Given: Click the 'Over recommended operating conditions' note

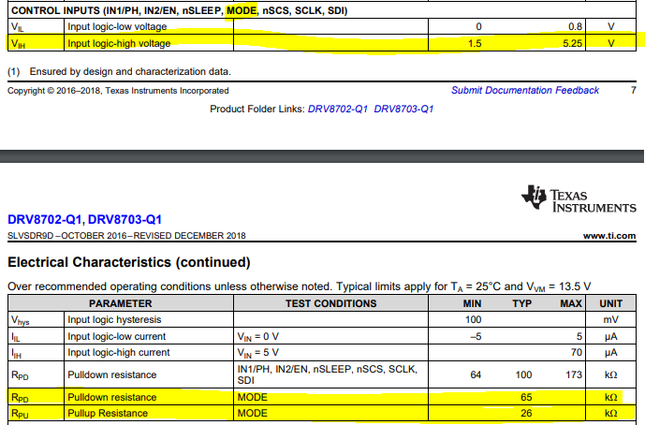Looking at the screenshot, I should click(299, 286).
